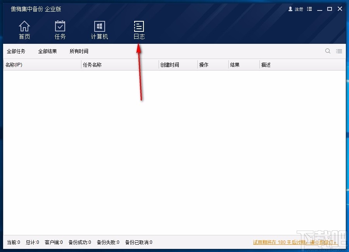The height and width of the screenshot is (252, 349).
Task: Click the search magnifier icon
Action: click(328, 51)
